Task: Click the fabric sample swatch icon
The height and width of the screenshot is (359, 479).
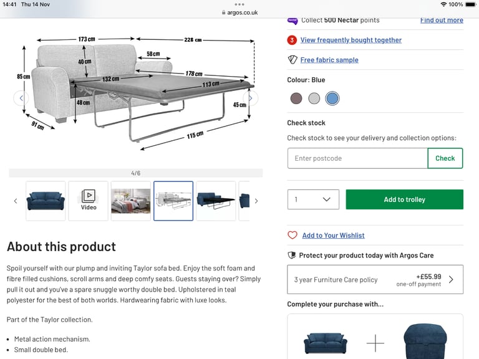Action: 293,60
